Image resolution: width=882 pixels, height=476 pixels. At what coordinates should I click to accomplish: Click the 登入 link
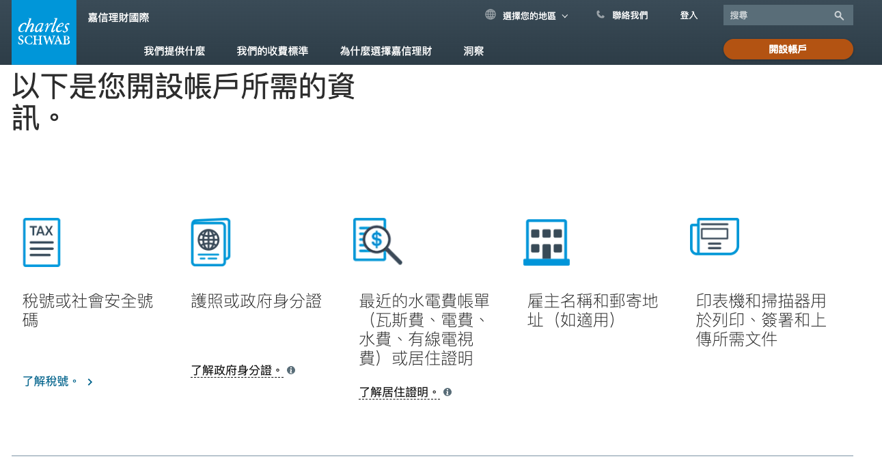tap(689, 14)
